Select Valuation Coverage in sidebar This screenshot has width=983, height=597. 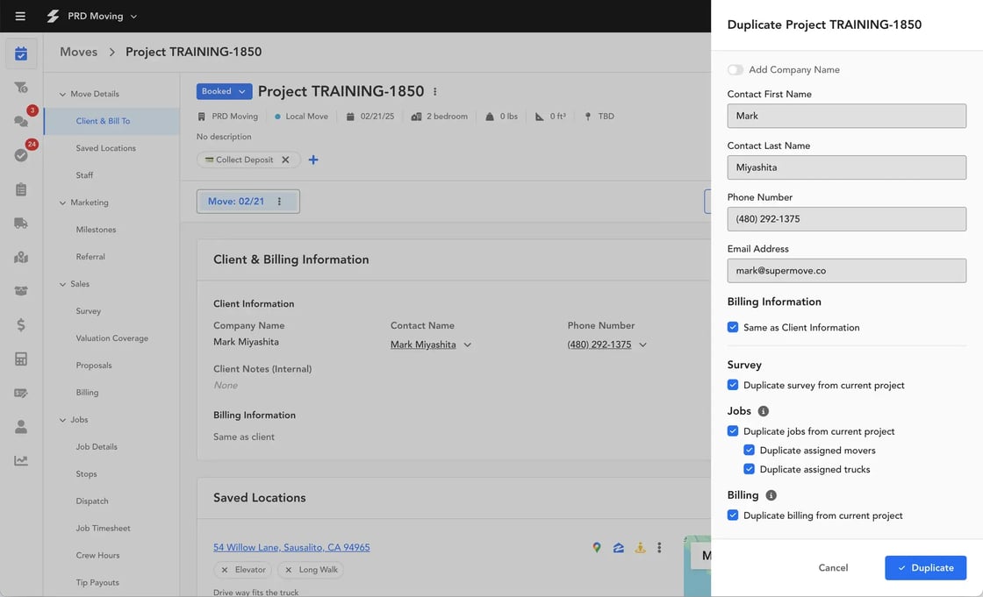(x=112, y=338)
